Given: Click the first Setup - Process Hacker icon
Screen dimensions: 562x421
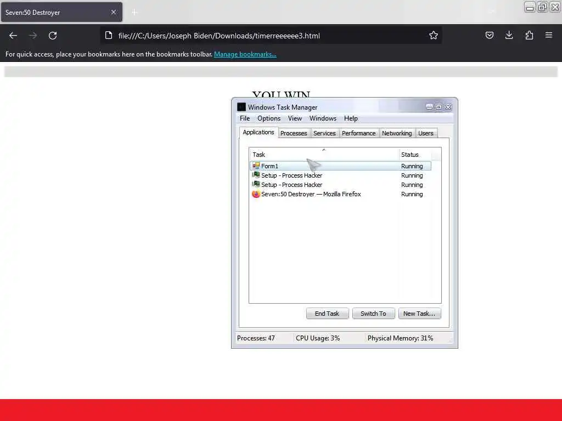Looking at the screenshot, I should click(256, 175).
